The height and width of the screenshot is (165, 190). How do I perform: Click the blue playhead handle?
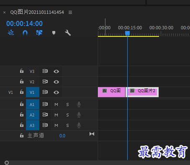tap(127, 33)
